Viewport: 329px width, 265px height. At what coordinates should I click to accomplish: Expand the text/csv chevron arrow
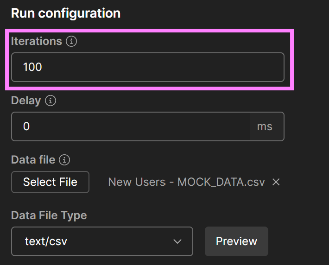177,241
